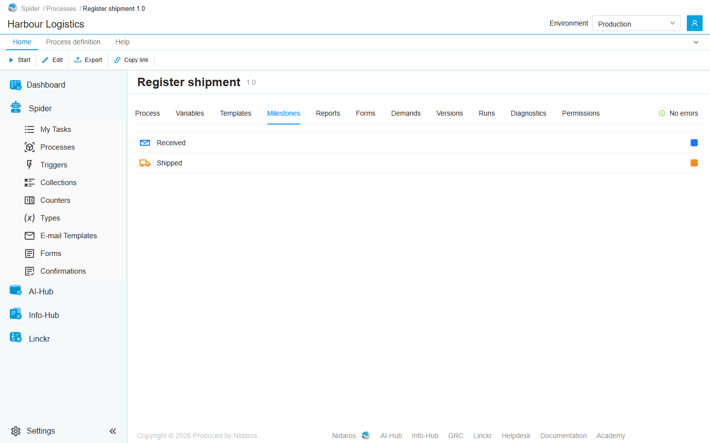710x443 pixels.
Task: Click the AI-Hub database icon
Action: 16,290
